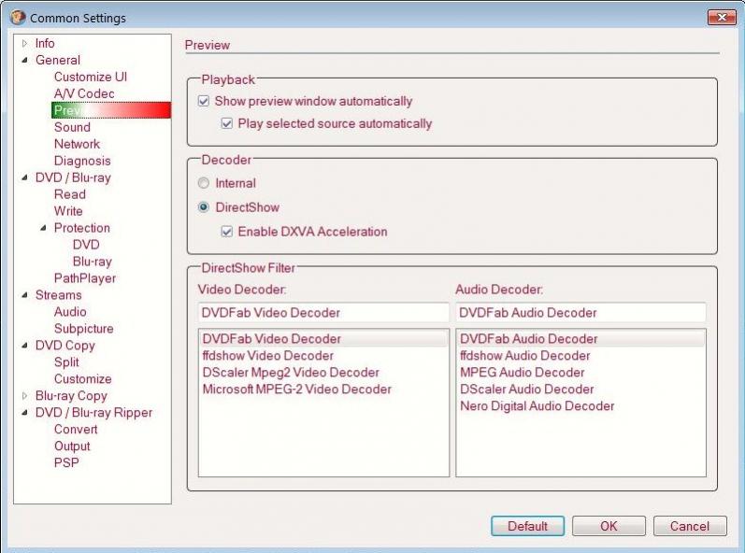Click the Audio Decoder text field
The image size is (745, 553).
click(580, 313)
